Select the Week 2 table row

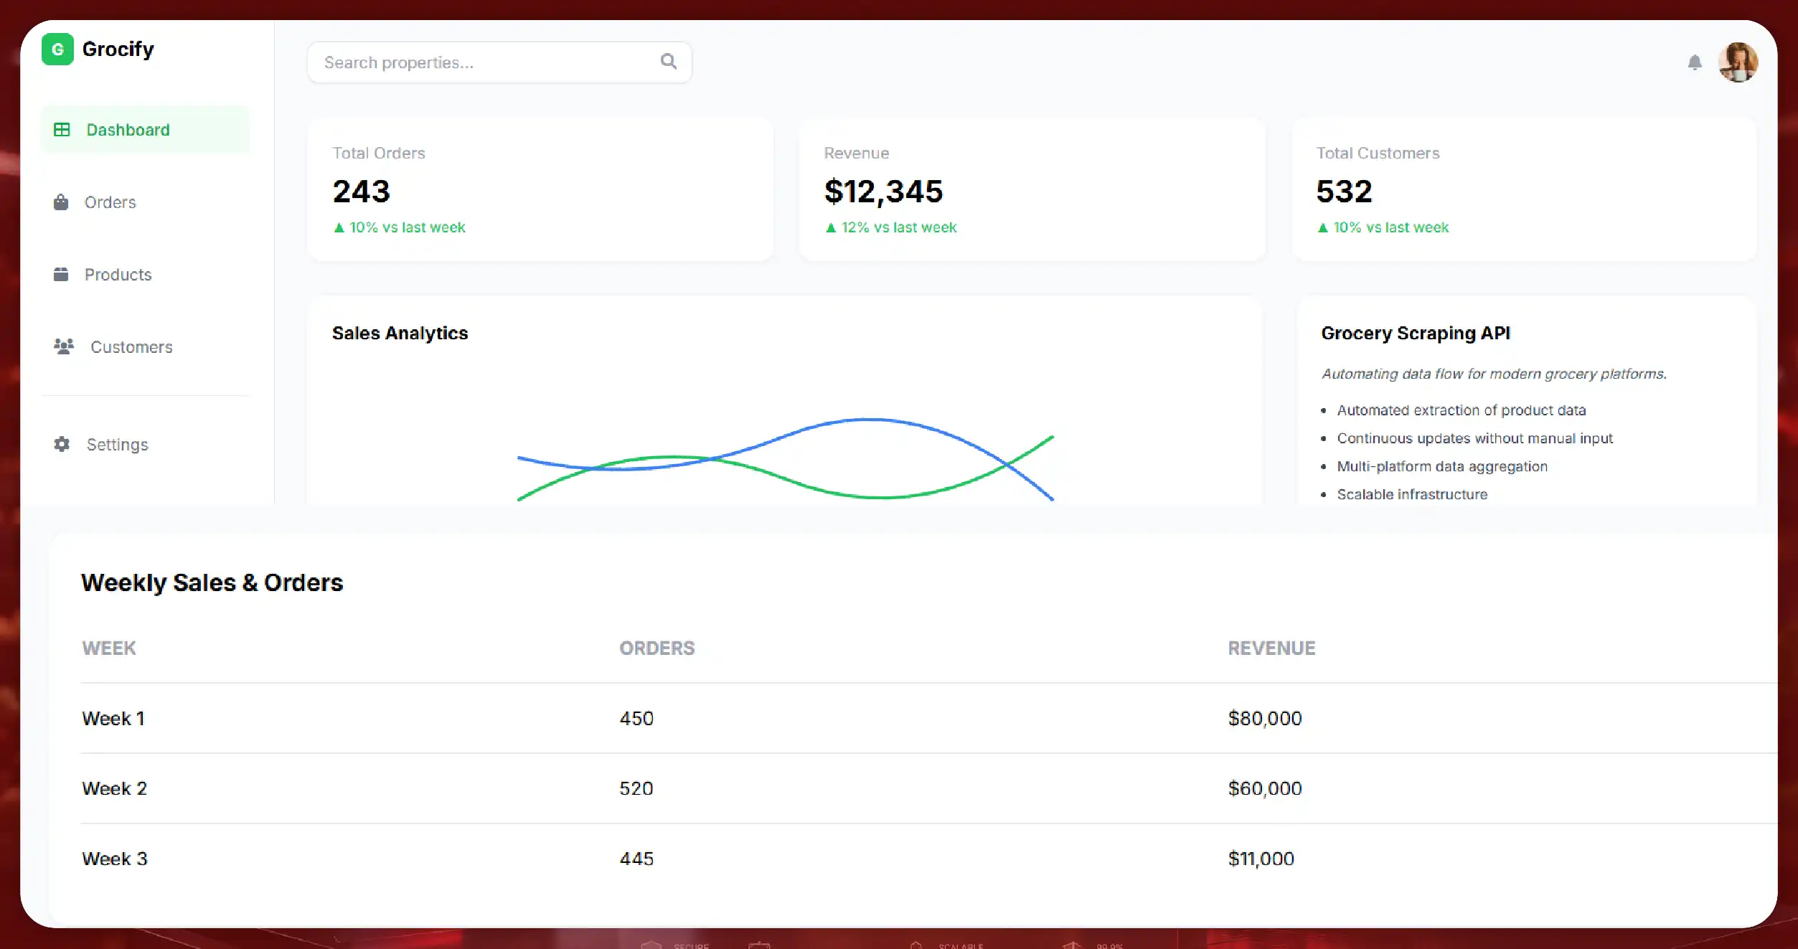click(928, 788)
